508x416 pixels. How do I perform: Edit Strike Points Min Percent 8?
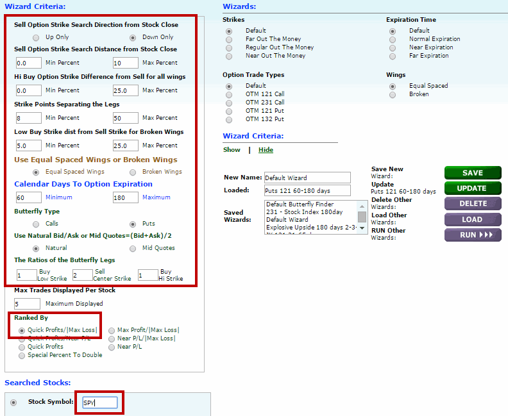(29, 118)
